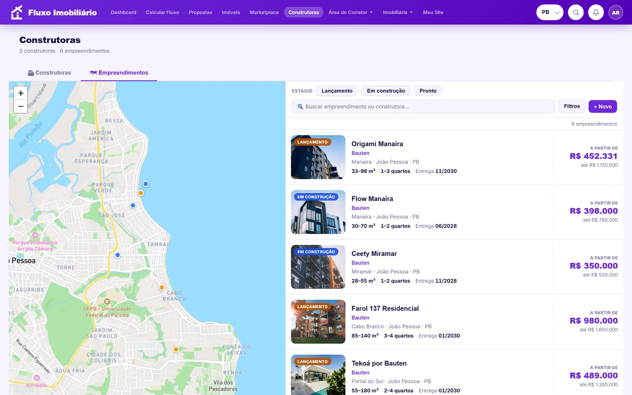
Task: Go to Dashboard in the top navigation
Action: coord(124,12)
